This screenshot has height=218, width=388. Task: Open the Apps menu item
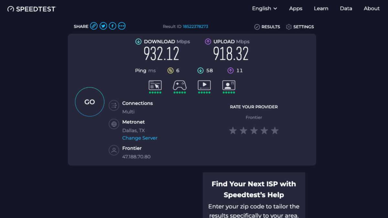click(x=295, y=8)
